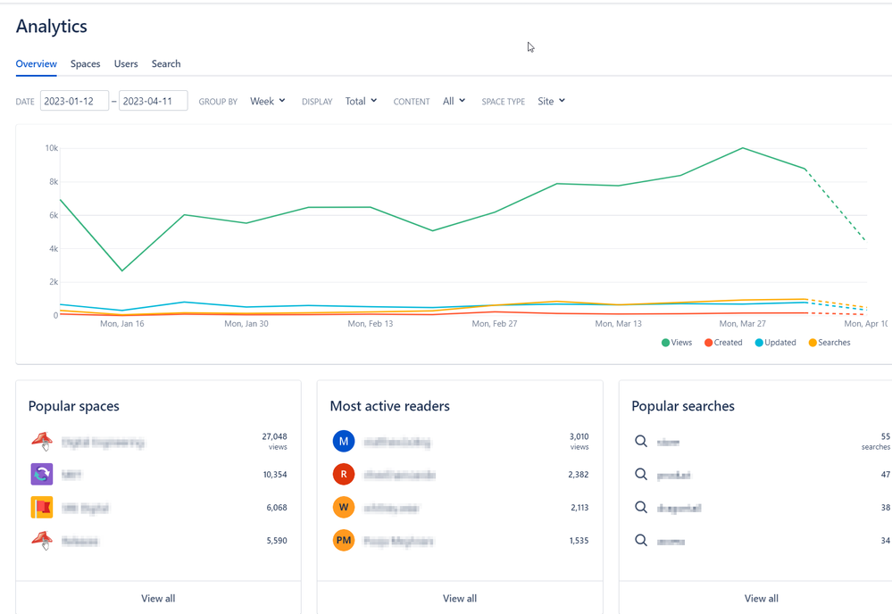Click the Mon, Mar 13 axis label

(x=619, y=323)
